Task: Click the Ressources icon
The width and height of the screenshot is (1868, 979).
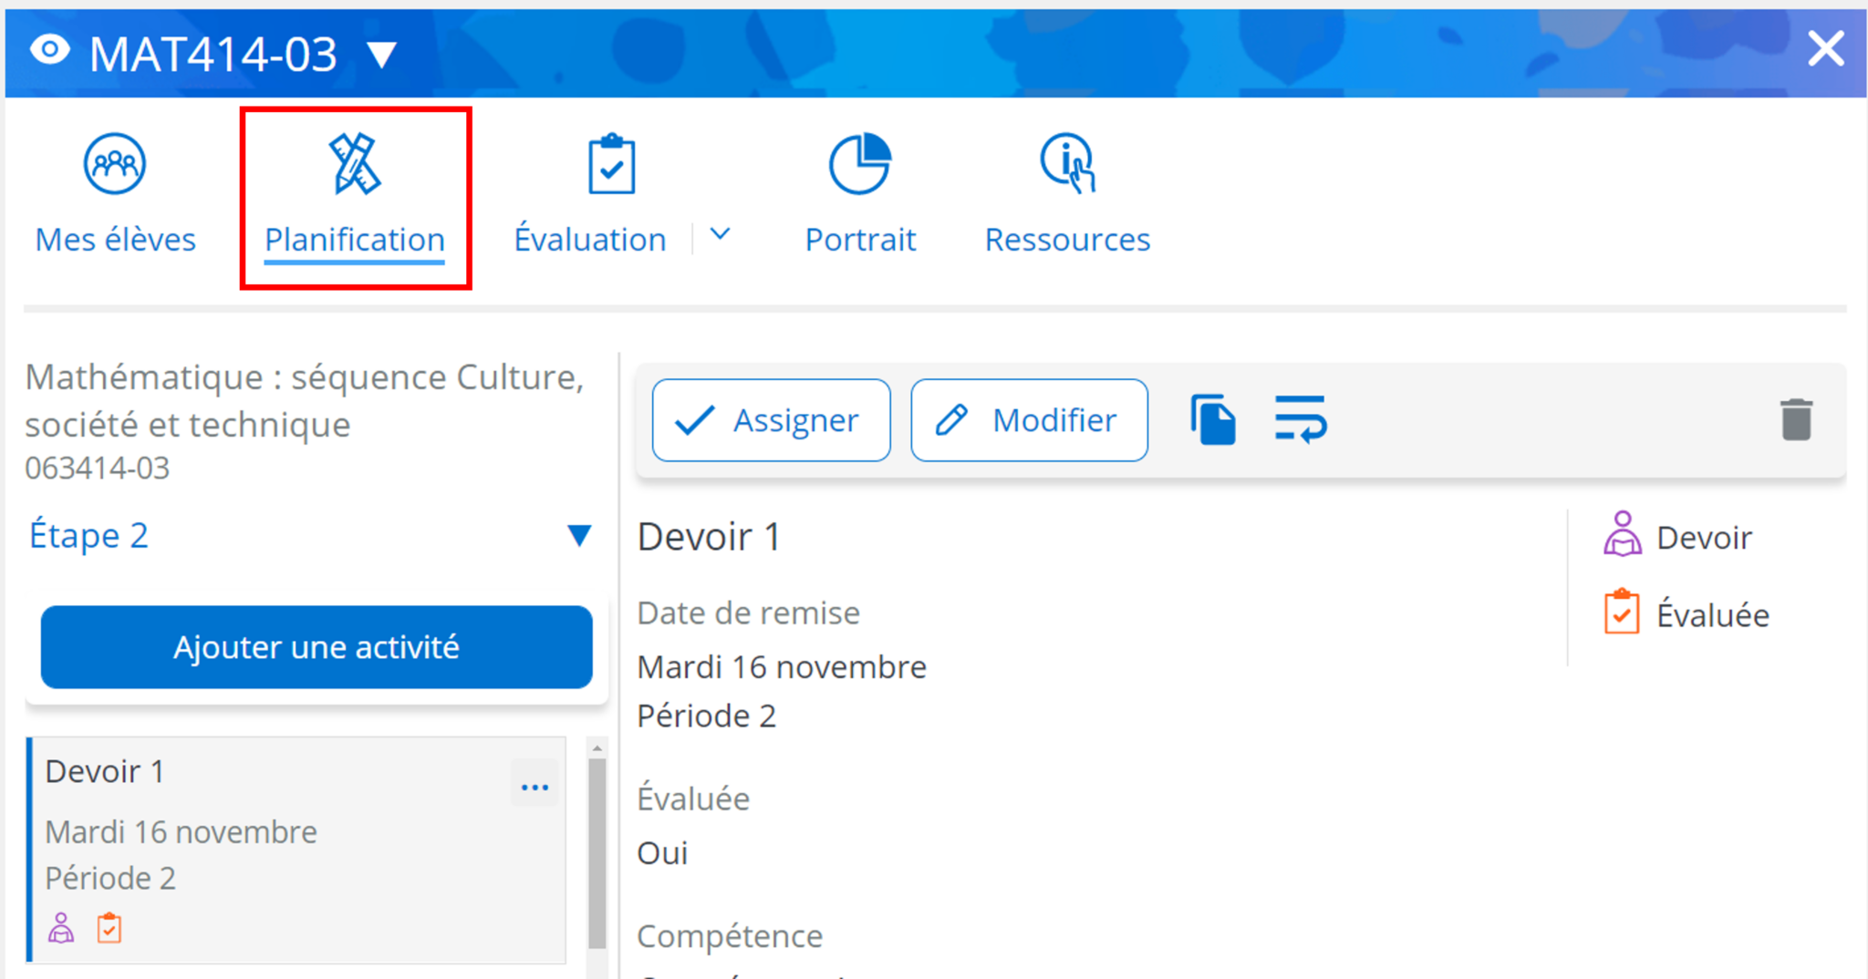Action: pyautogui.click(x=1066, y=162)
